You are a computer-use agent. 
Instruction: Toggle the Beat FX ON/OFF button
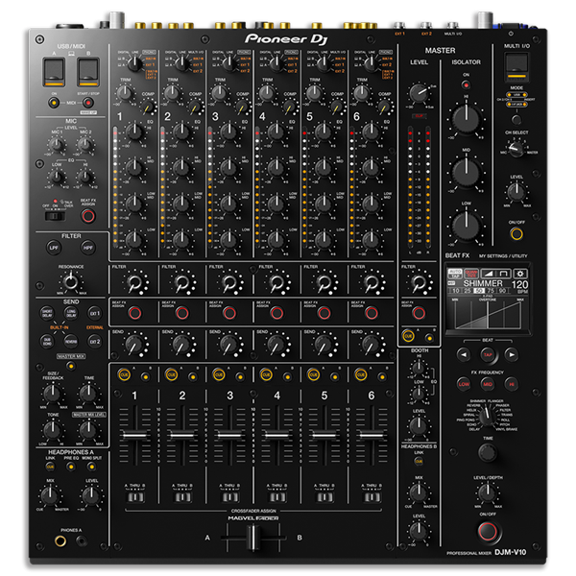pos(488,532)
